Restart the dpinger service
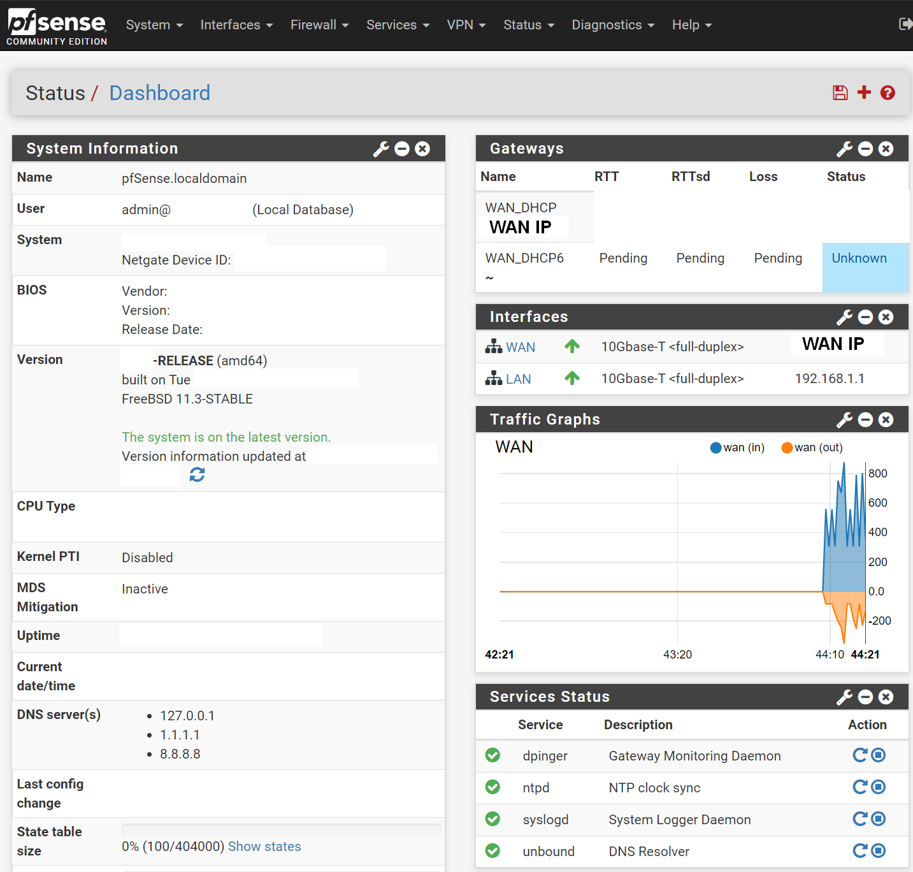 [x=860, y=755]
